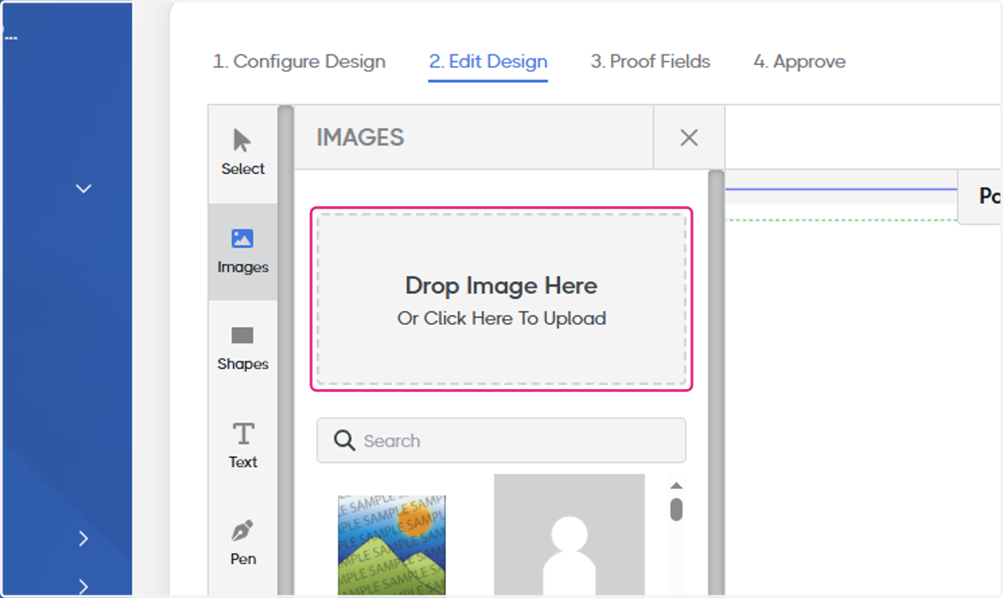Jump to 4. Approve step
1003x598 pixels.
click(799, 62)
